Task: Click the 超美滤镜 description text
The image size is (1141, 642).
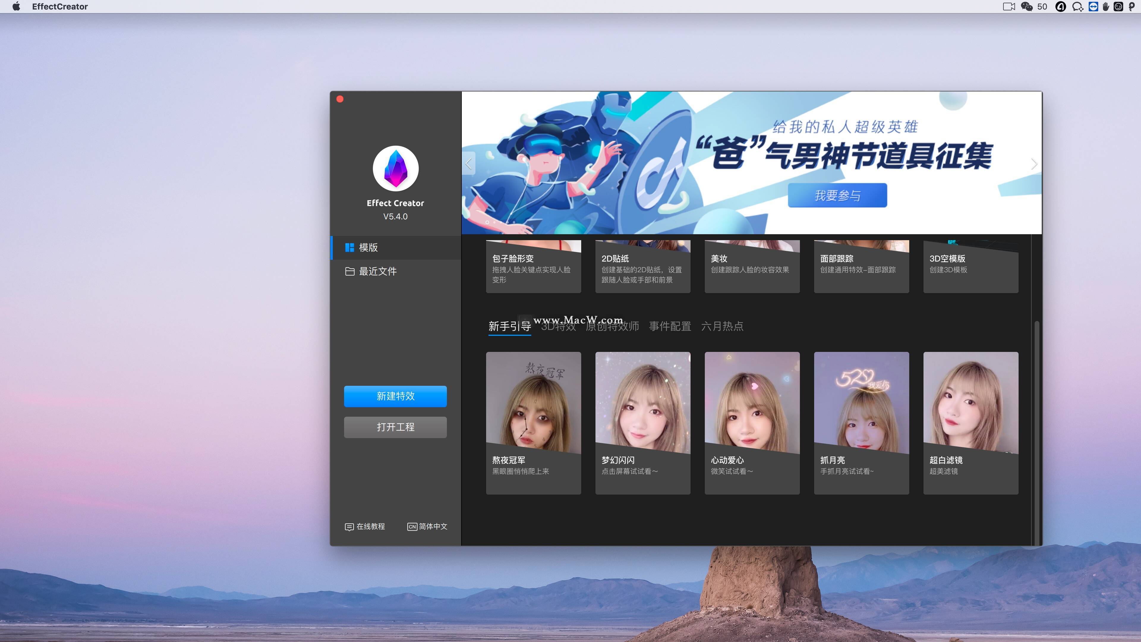Action: coord(943,471)
